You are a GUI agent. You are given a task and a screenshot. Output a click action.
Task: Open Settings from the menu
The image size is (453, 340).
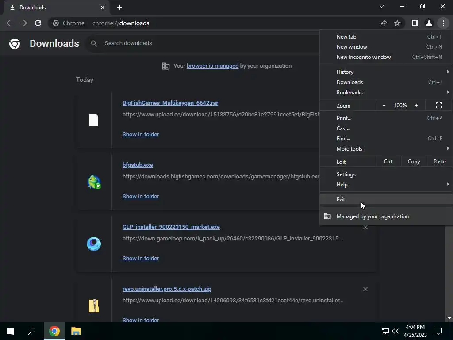point(386,174)
